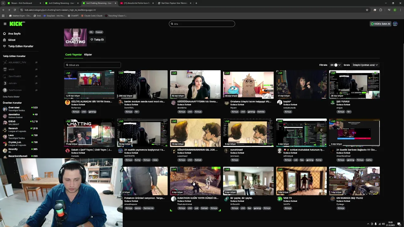Open the tab search dropdown arrow
The height and width of the screenshot is (227, 404).
(3, 3)
